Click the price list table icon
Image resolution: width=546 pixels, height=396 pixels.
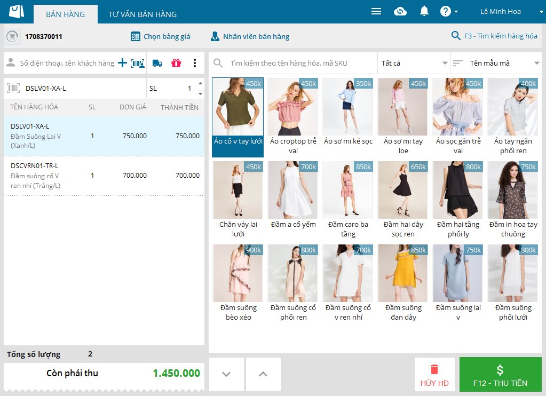pyautogui.click(x=136, y=37)
